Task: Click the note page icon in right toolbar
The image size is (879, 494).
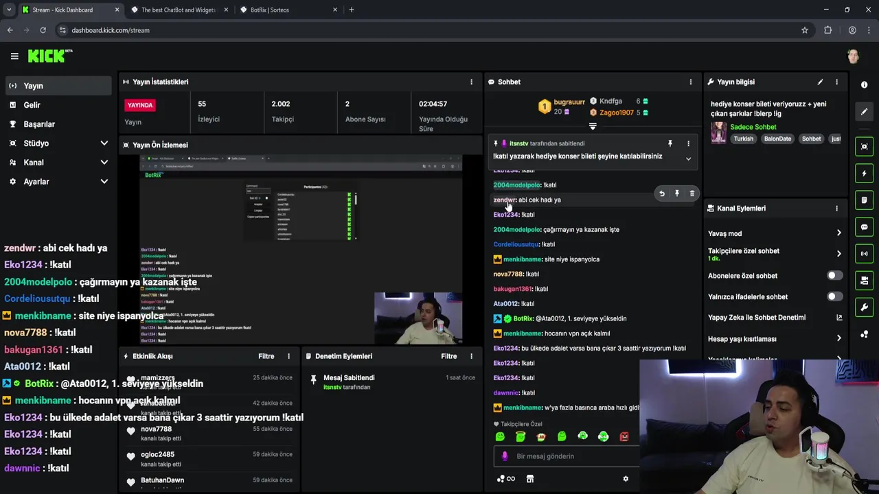Action: (x=864, y=200)
